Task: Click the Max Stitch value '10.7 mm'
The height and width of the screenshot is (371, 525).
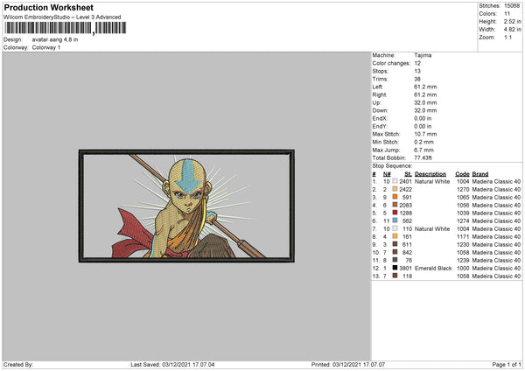Action: click(x=425, y=134)
